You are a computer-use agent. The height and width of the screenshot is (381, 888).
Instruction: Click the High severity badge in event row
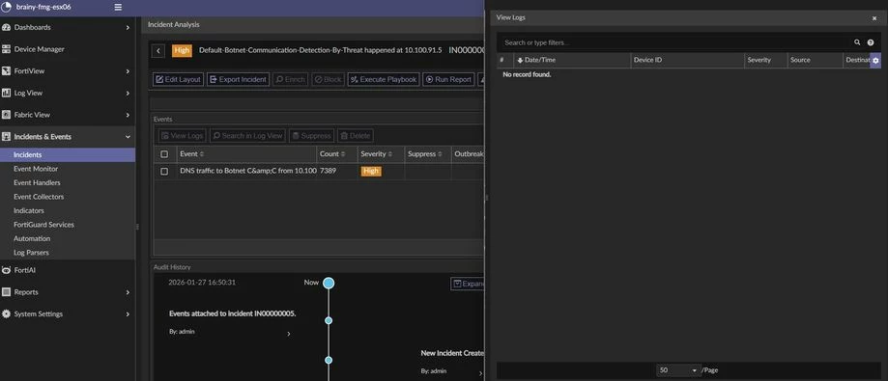[x=371, y=172]
